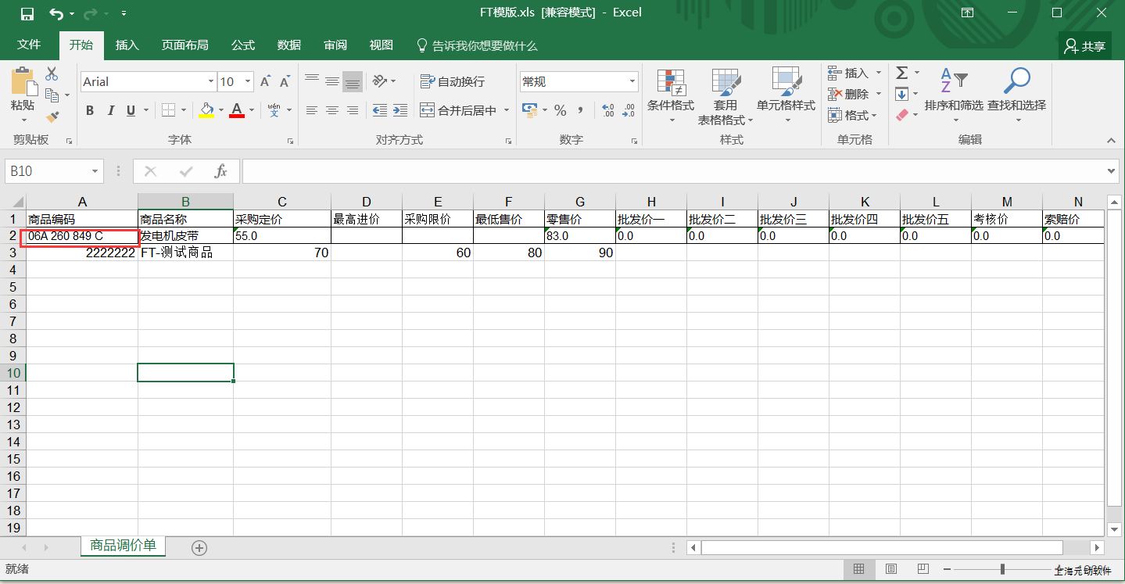Screen dimensions: 1125x584
Task: Expand the font name dropdown
Action: (x=210, y=82)
